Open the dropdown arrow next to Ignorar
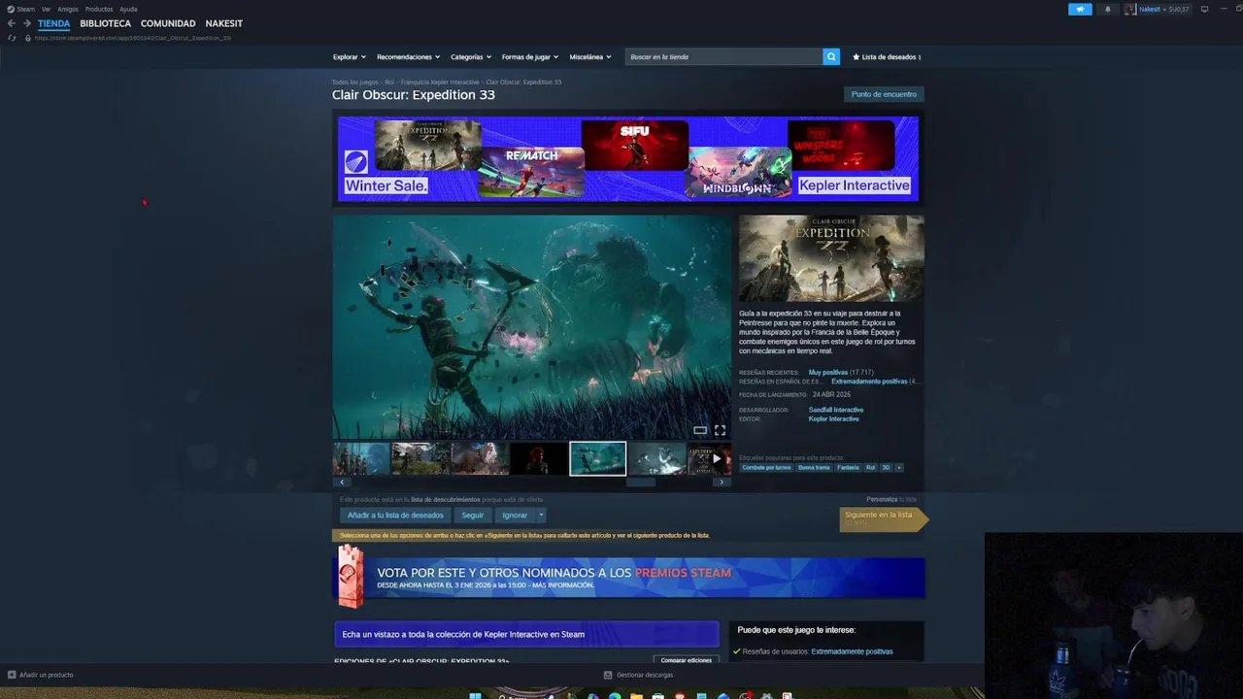Viewport: 1243px width, 699px height. 541,516
